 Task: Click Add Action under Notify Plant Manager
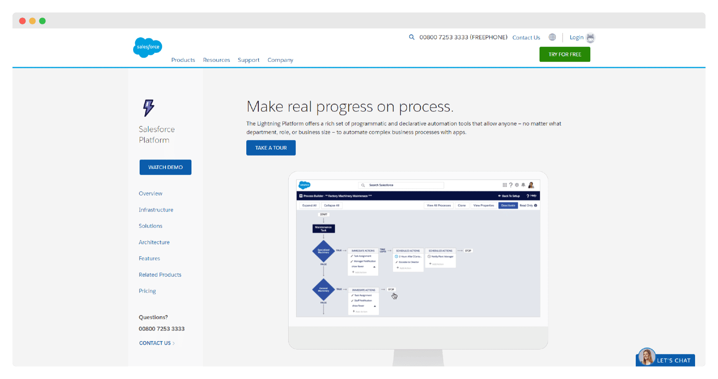pyautogui.click(x=436, y=264)
